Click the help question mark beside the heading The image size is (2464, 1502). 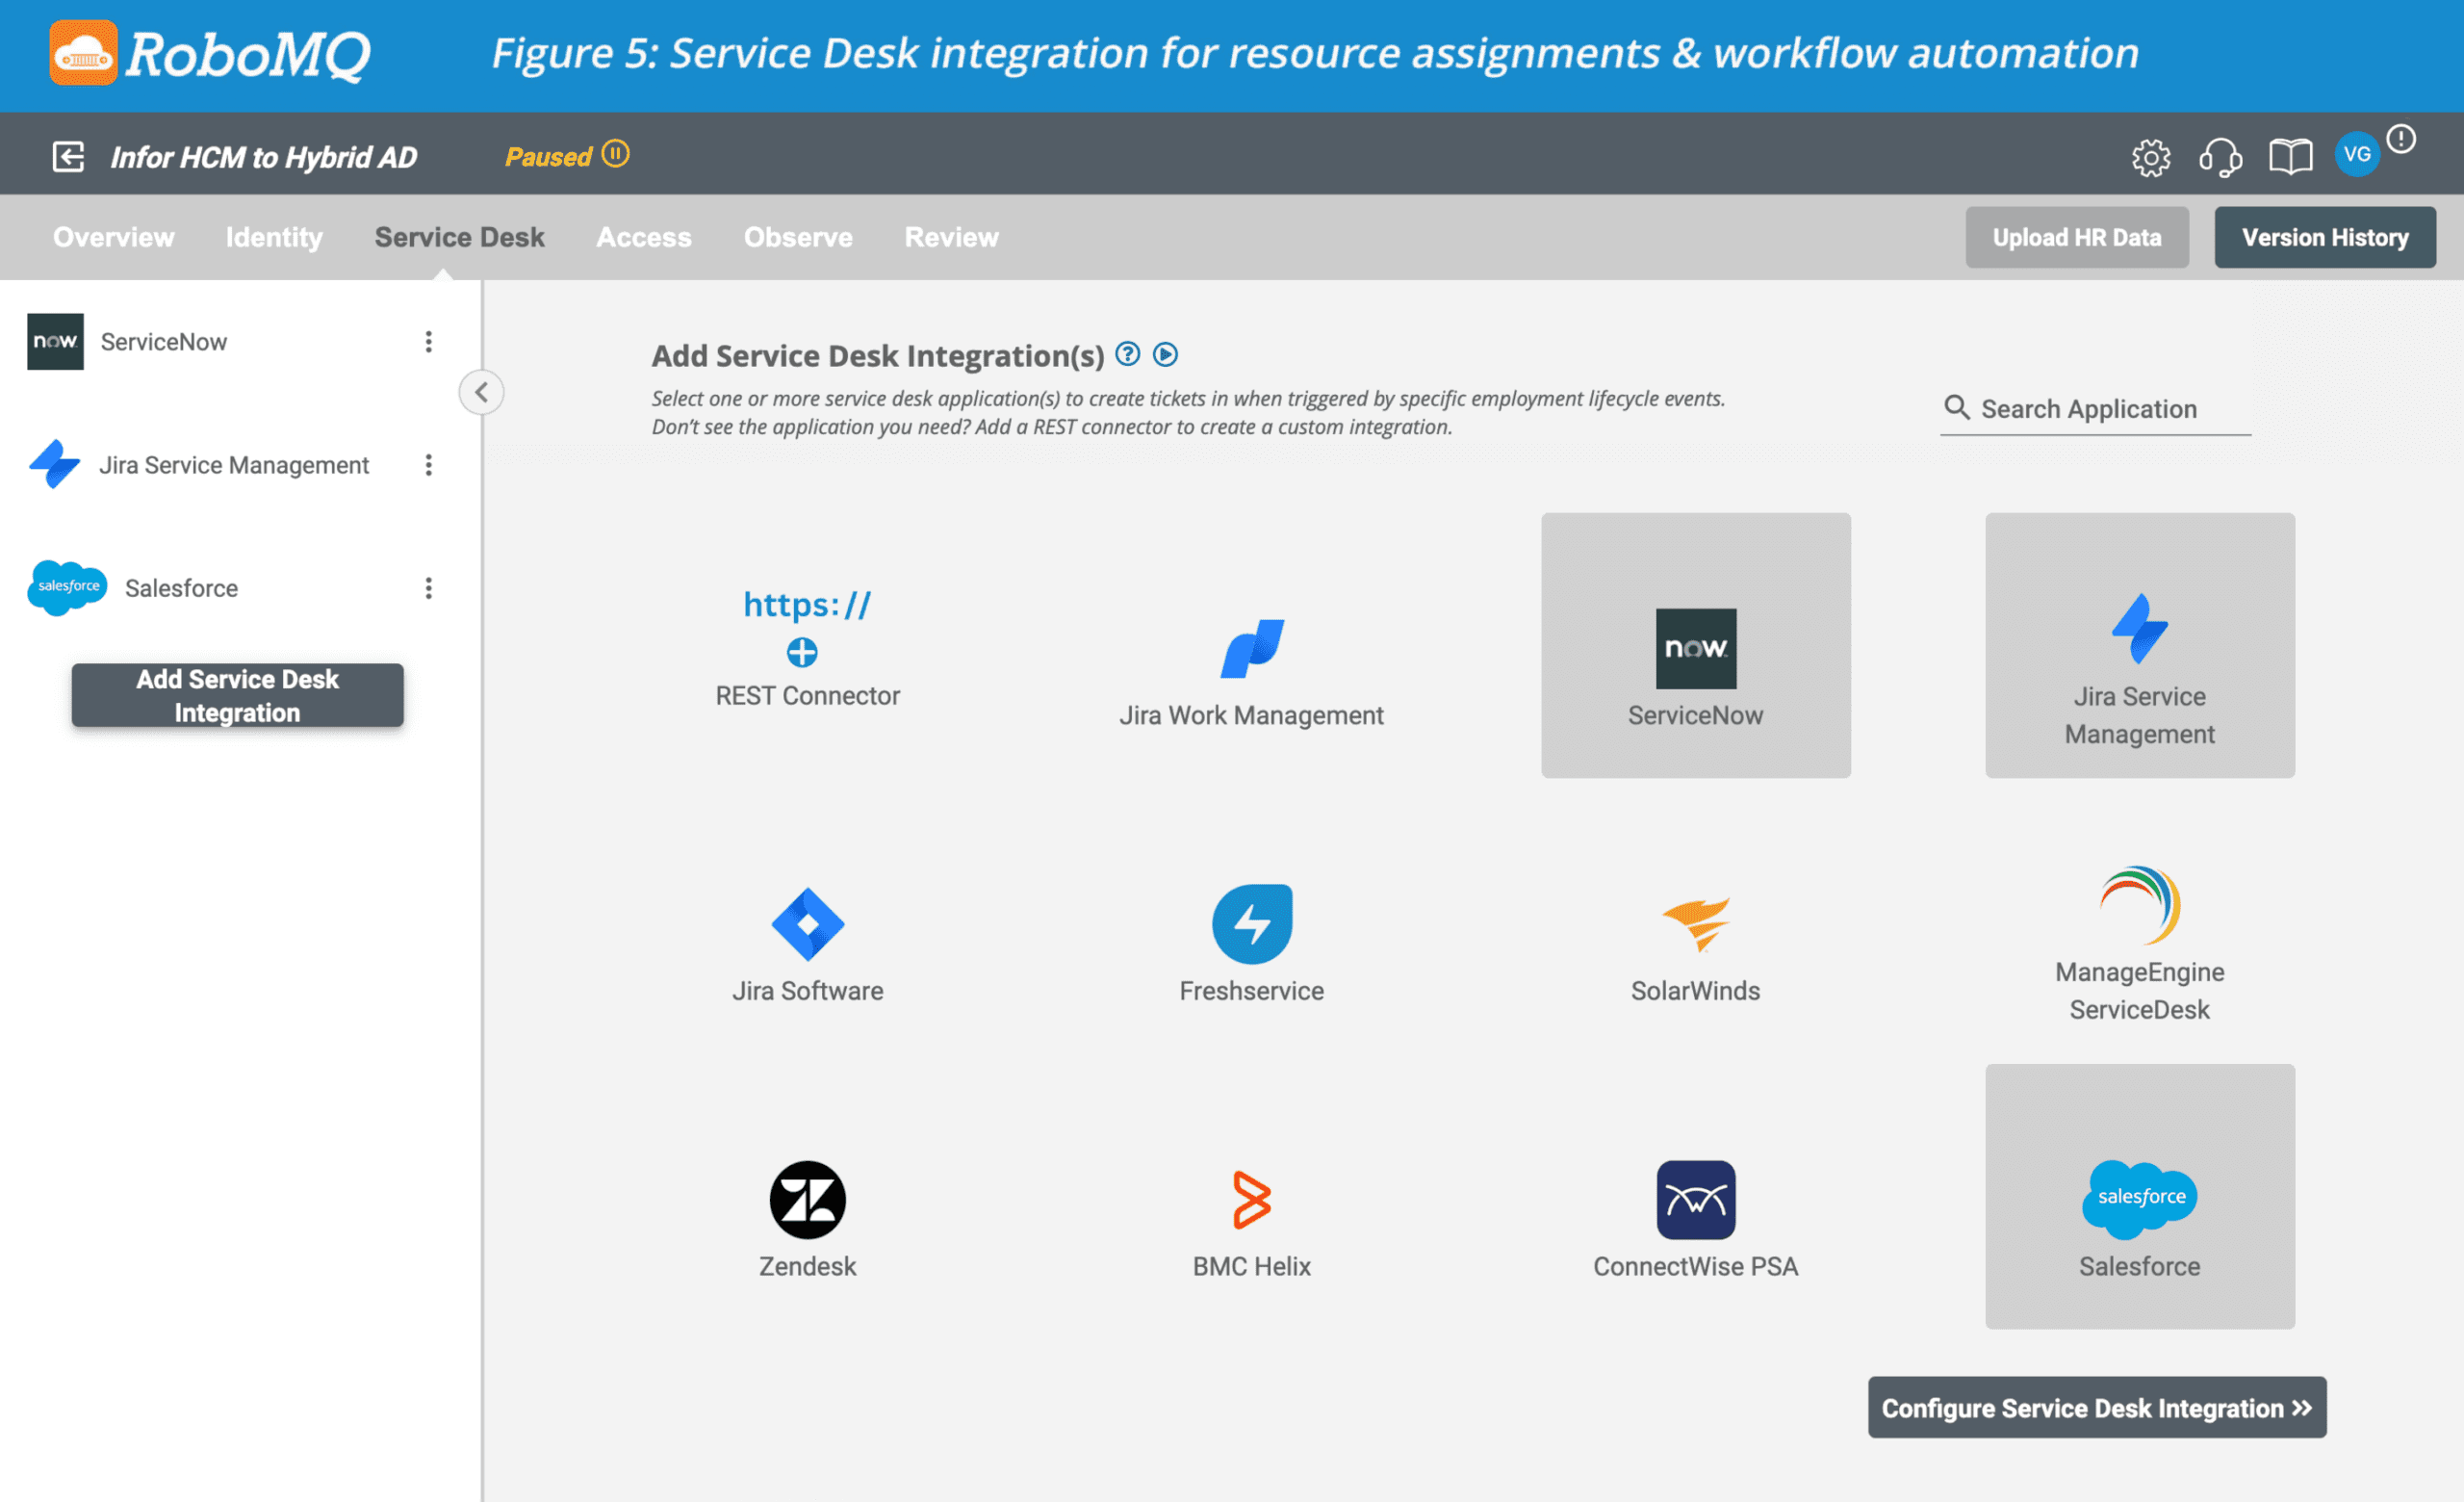tap(1128, 354)
